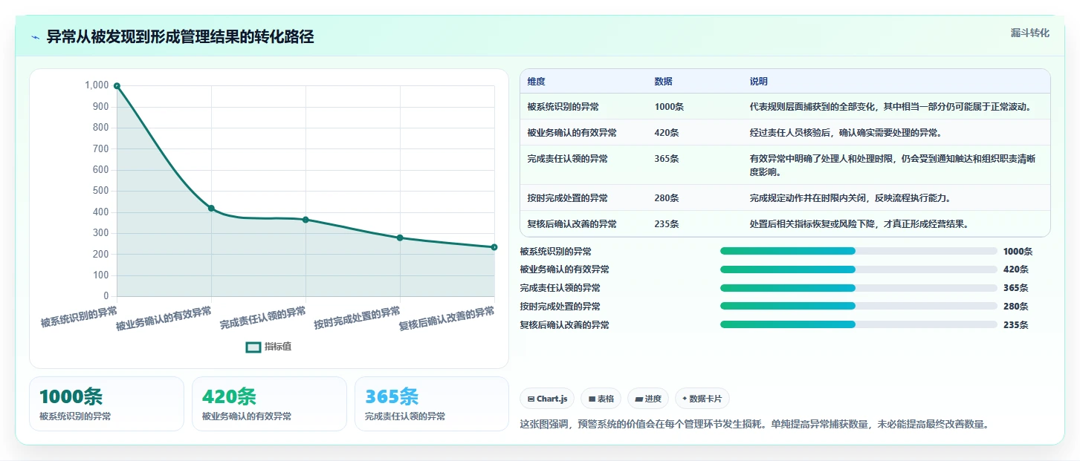Click the Chart.js tag
This screenshot has width=1080, height=461.
[547, 399]
